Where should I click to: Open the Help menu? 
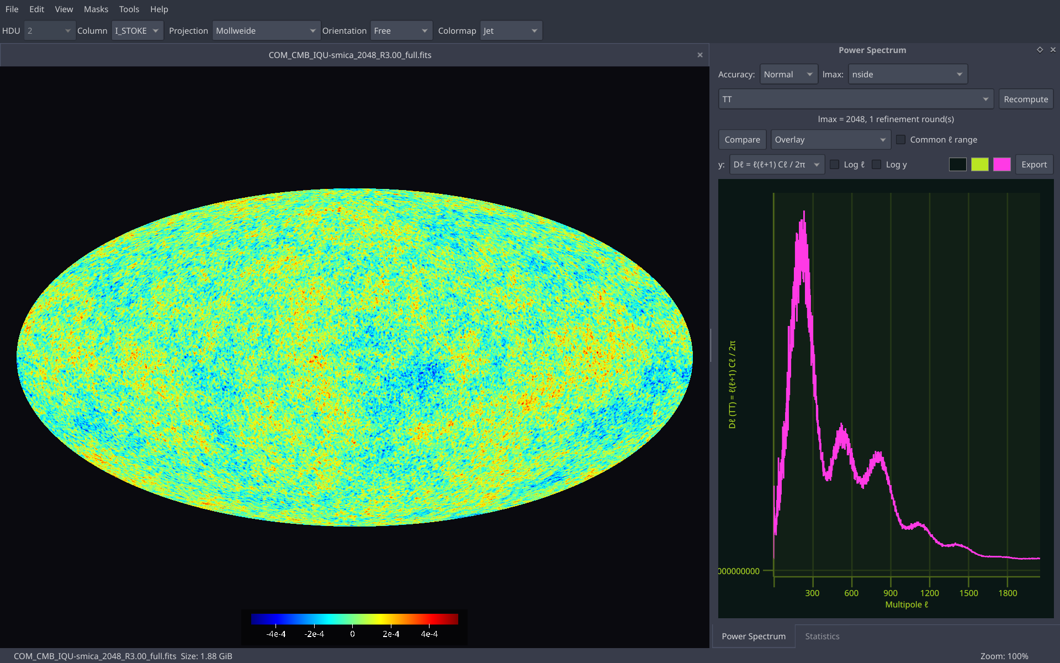[x=159, y=9]
